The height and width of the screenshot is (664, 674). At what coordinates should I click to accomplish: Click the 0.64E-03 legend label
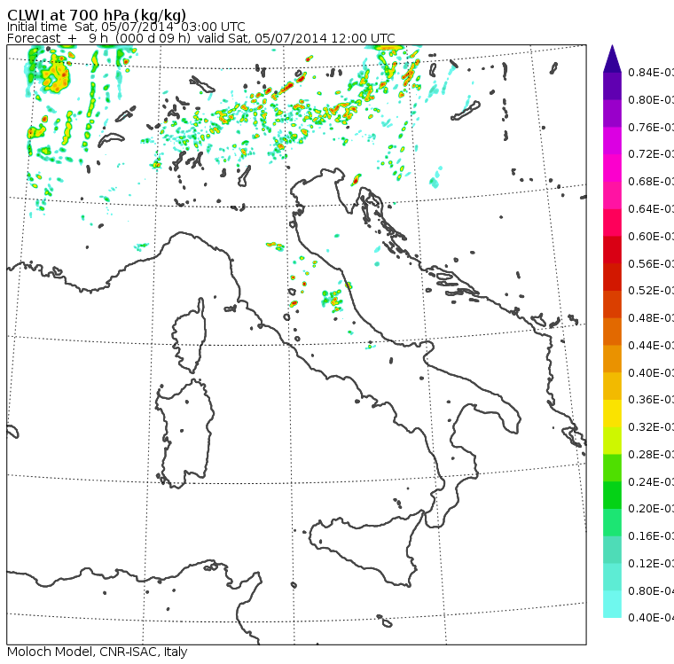pyautogui.click(x=651, y=209)
